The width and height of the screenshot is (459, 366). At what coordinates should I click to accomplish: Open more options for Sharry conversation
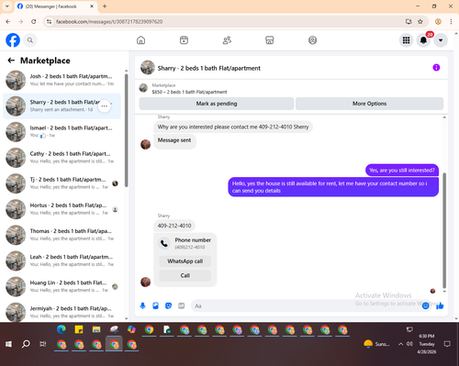click(105, 106)
